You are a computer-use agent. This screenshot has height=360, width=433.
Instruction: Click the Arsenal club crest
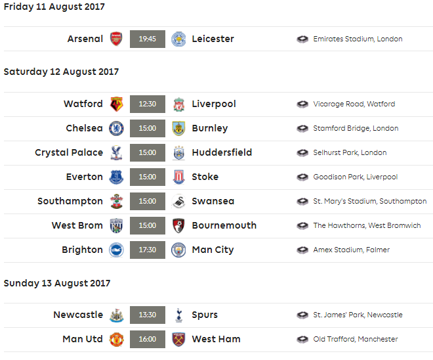pos(116,39)
